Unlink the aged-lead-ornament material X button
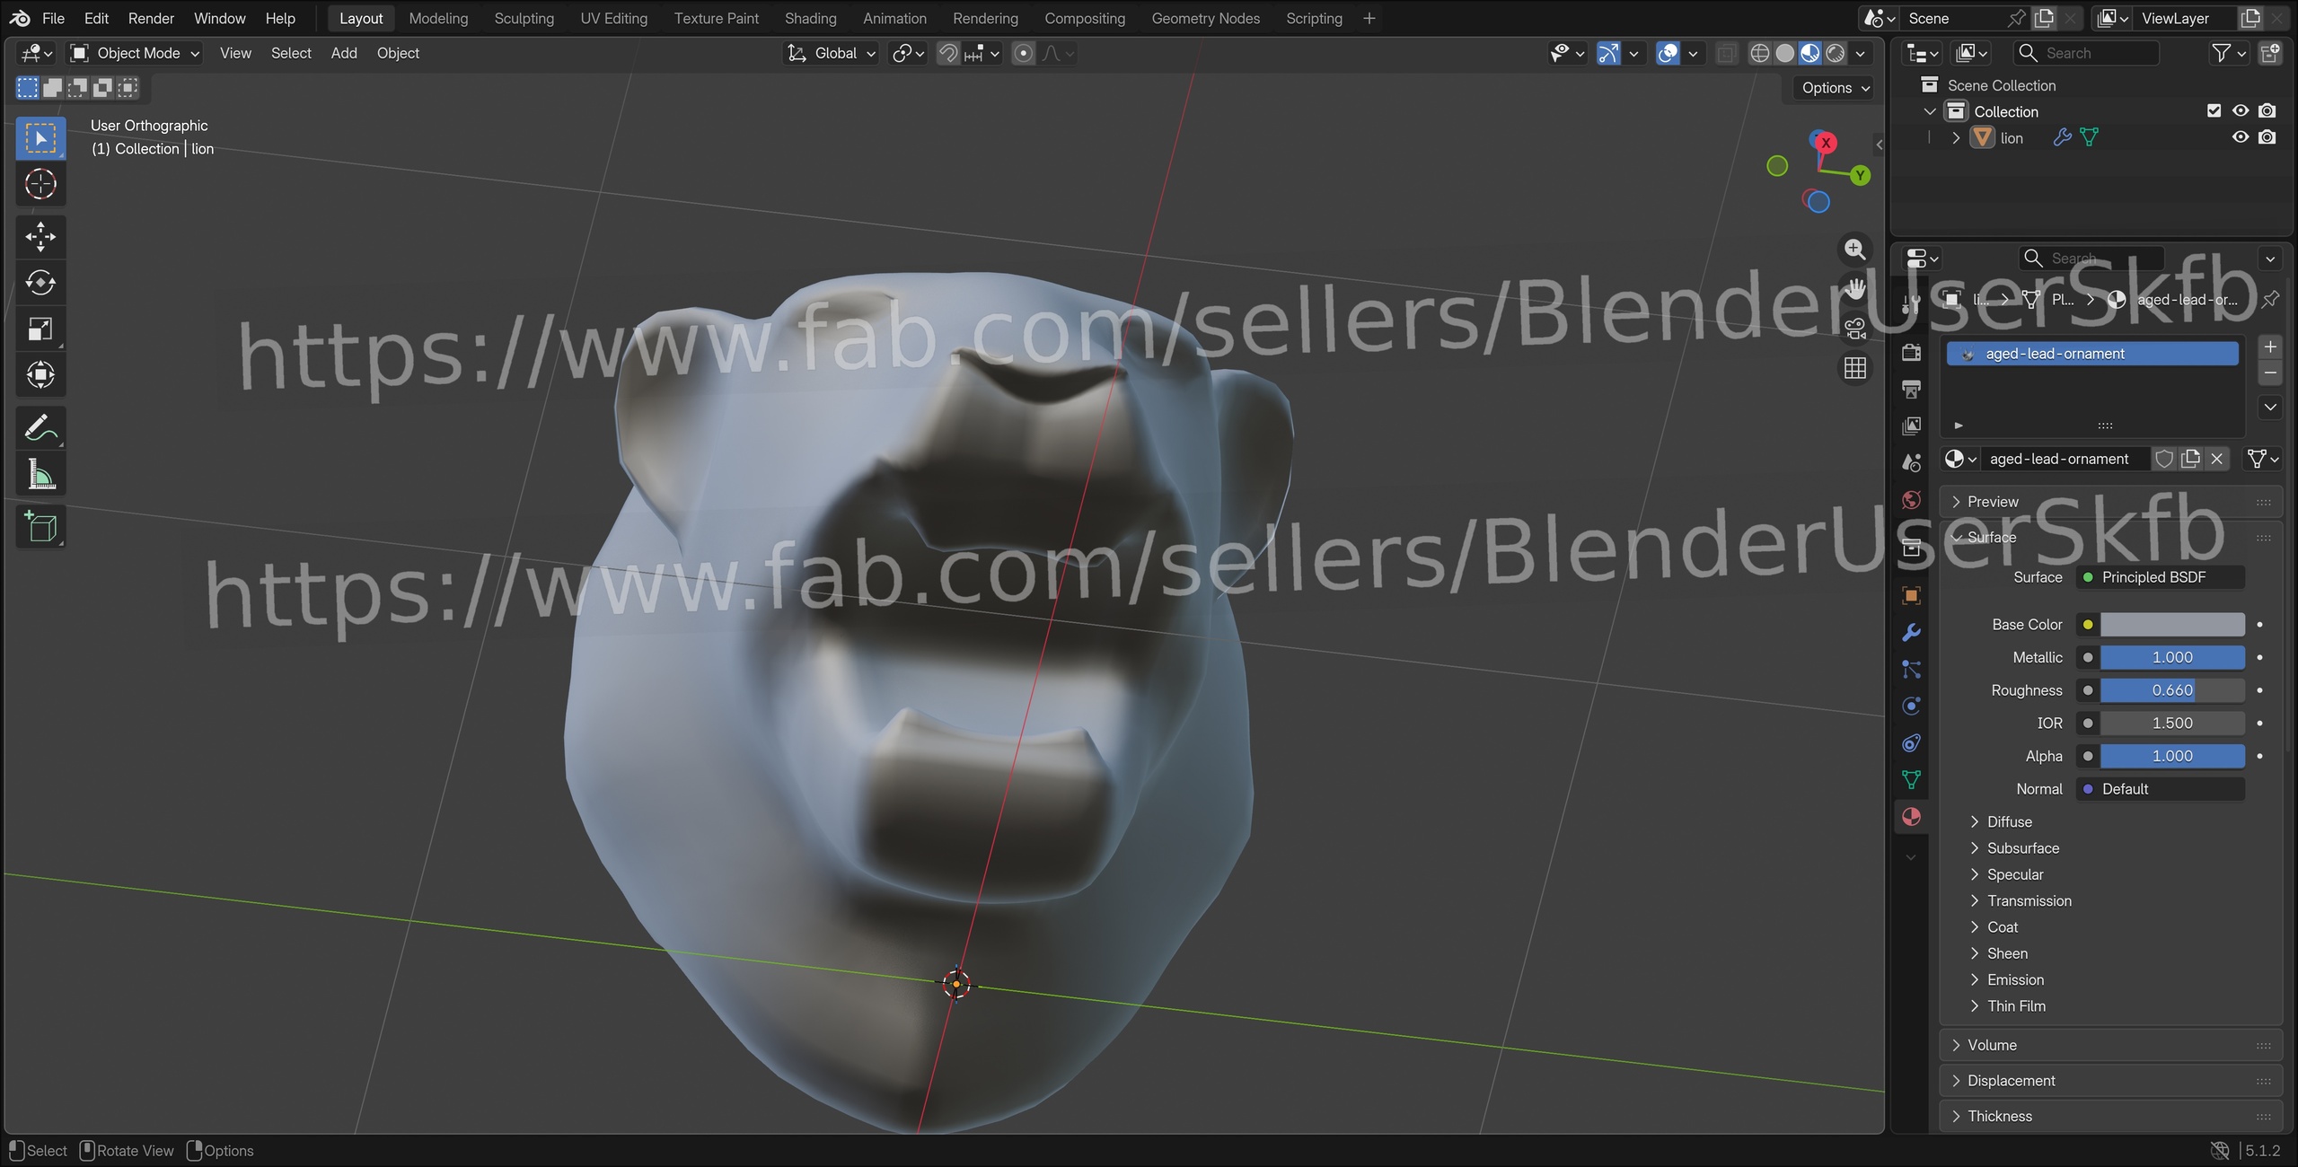The width and height of the screenshot is (2298, 1167). tap(2217, 459)
